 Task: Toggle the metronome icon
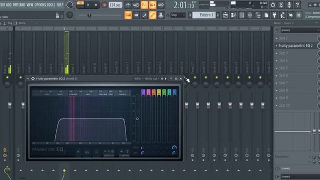tap(128, 5)
